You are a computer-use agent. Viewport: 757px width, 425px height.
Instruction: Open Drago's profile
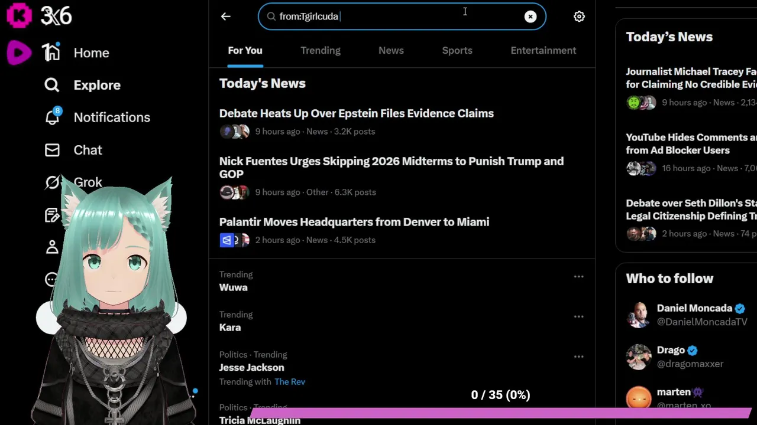[x=671, y=350]
